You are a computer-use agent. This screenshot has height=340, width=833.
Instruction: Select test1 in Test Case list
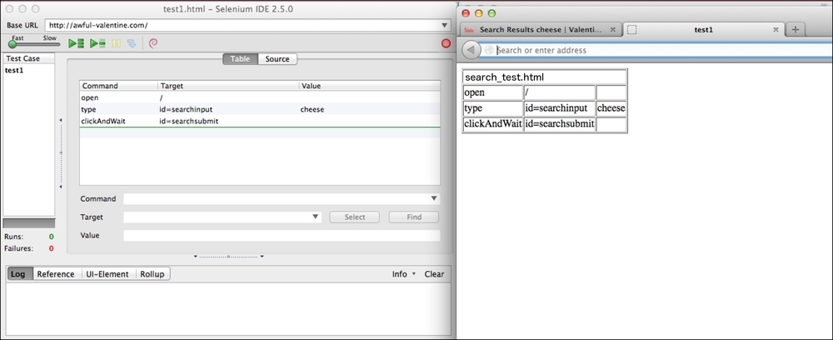pyautogui.click(x=14, y=70)
